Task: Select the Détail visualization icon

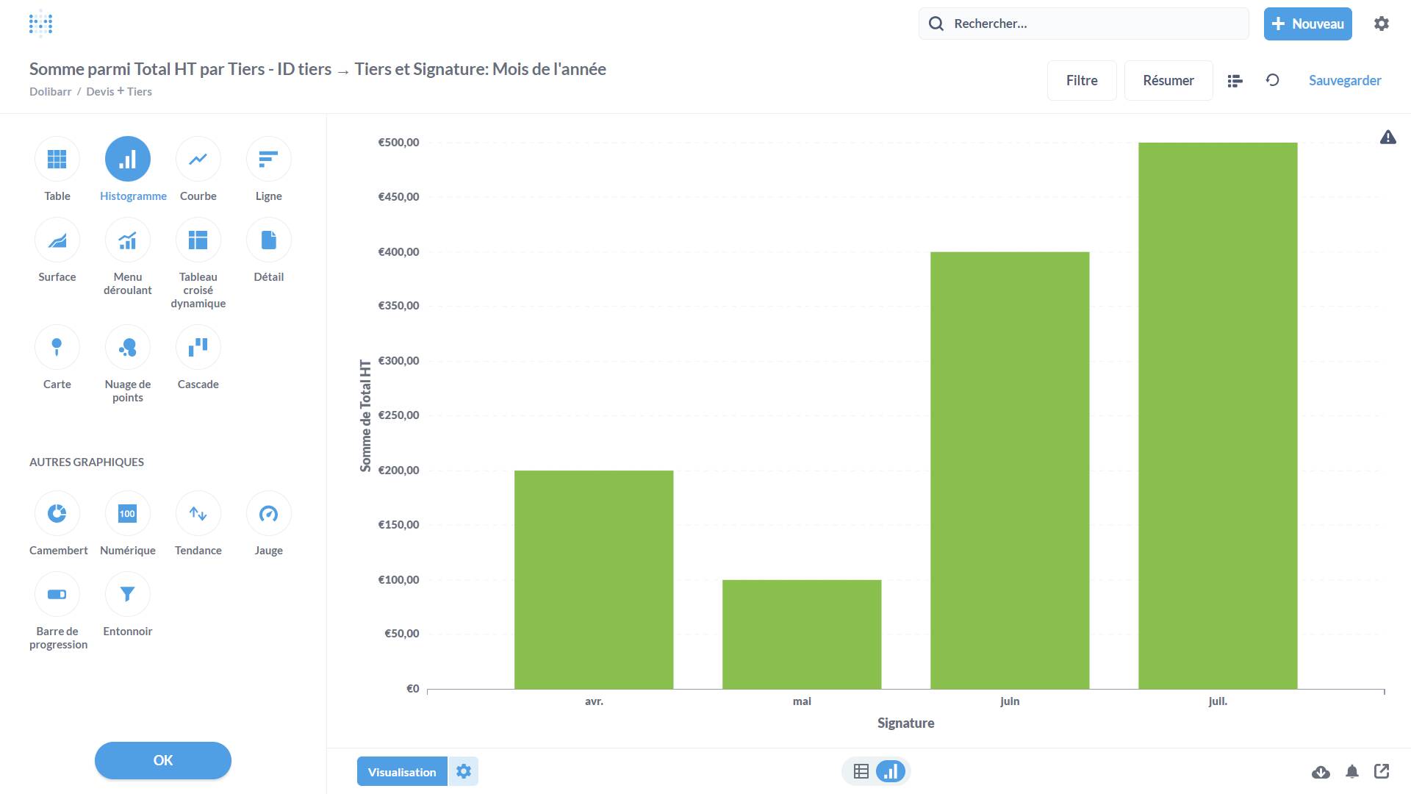Action: pos(269,240)
